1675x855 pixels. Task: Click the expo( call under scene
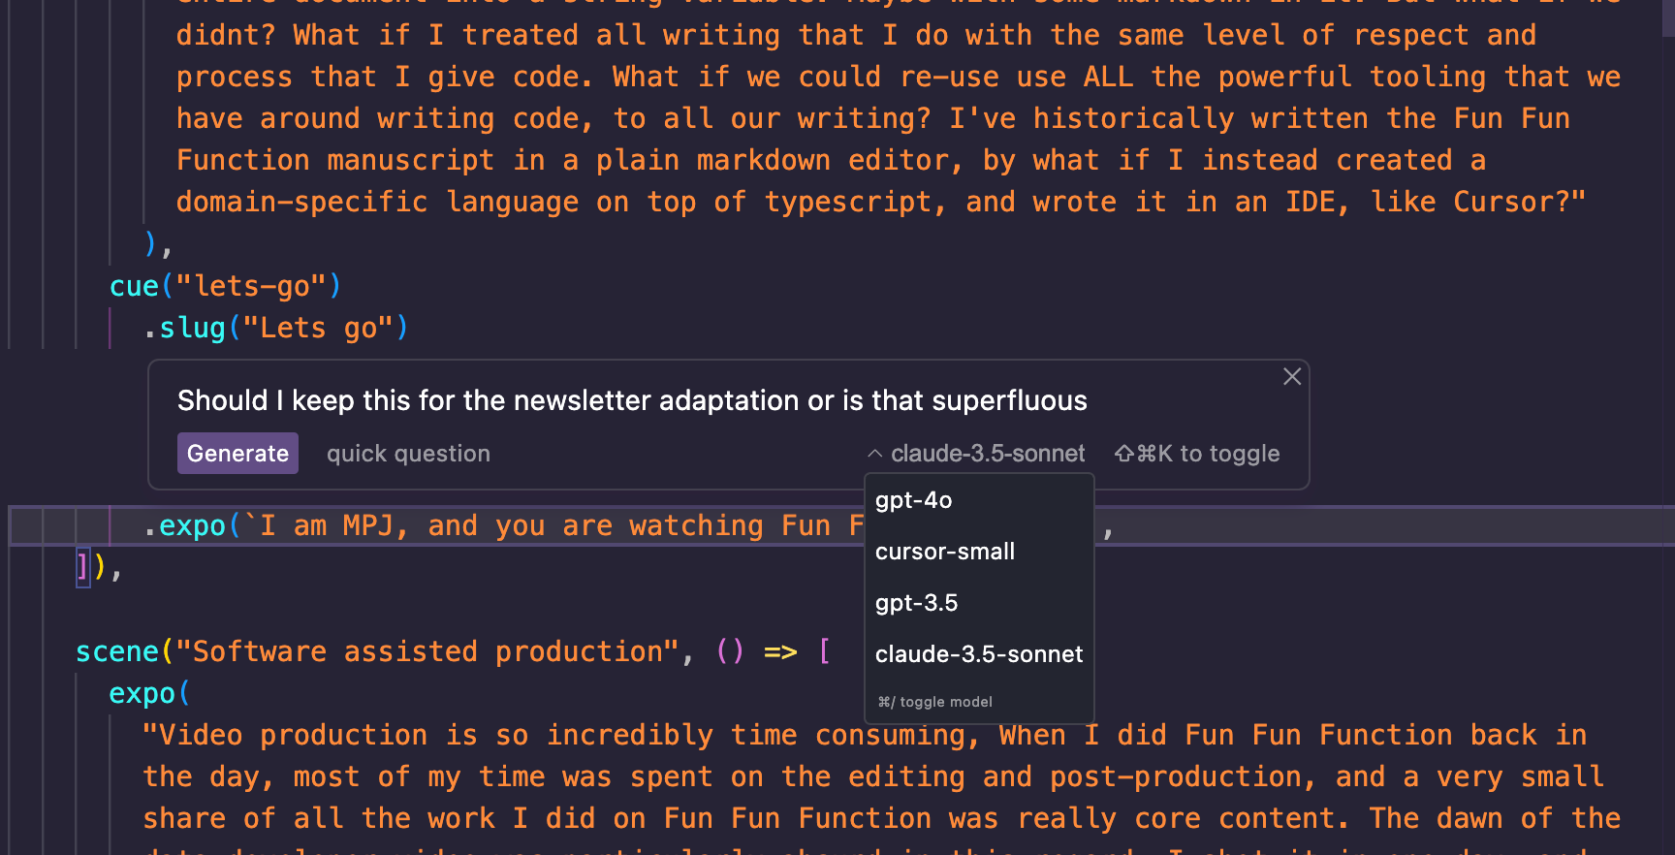(150, 693)
